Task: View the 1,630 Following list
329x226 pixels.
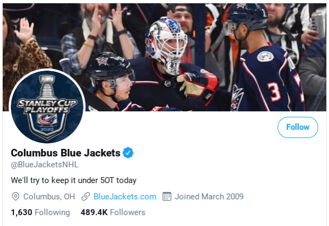Action: (41, 212)
